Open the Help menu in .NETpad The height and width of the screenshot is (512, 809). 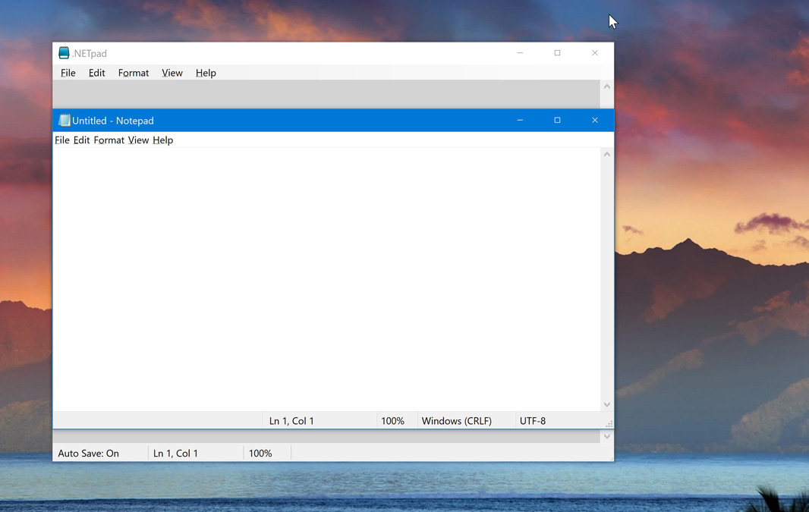(x=206, y=73)
